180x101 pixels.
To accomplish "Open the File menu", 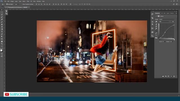I will click(x=5, y=1).
